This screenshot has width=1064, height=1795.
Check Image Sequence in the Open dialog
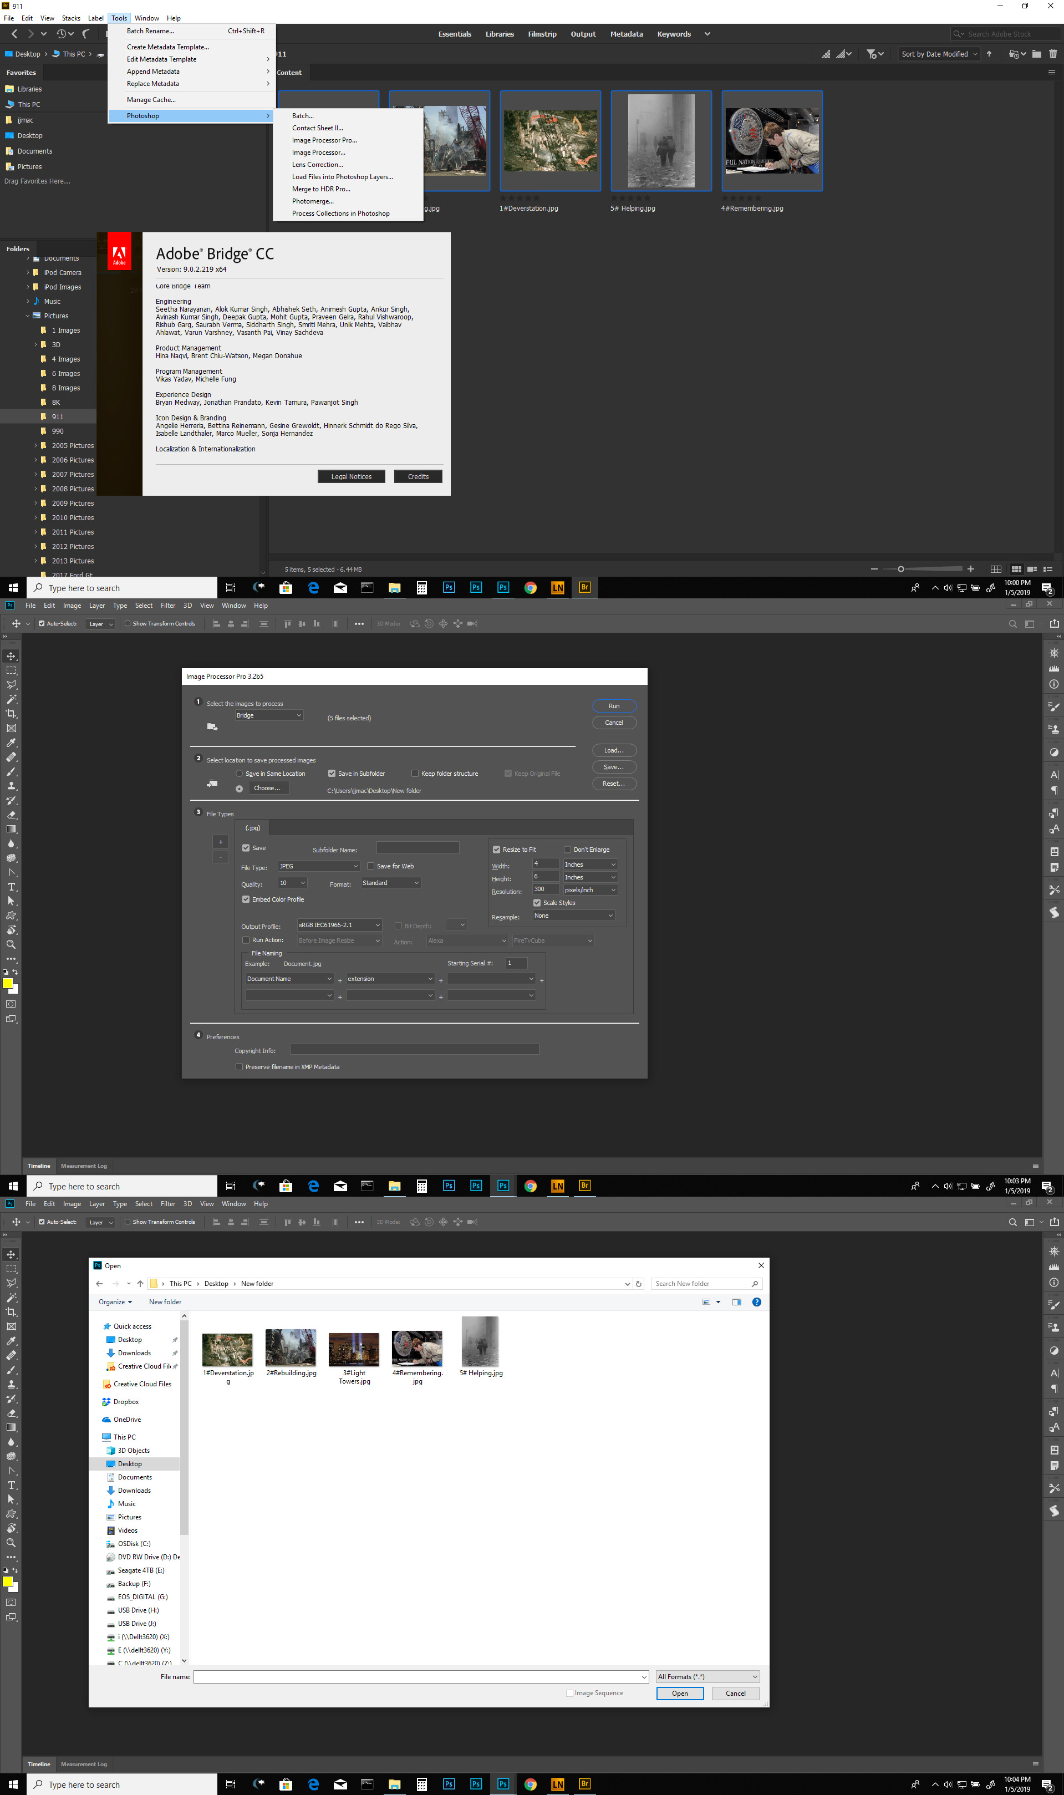click(570, 1693)
